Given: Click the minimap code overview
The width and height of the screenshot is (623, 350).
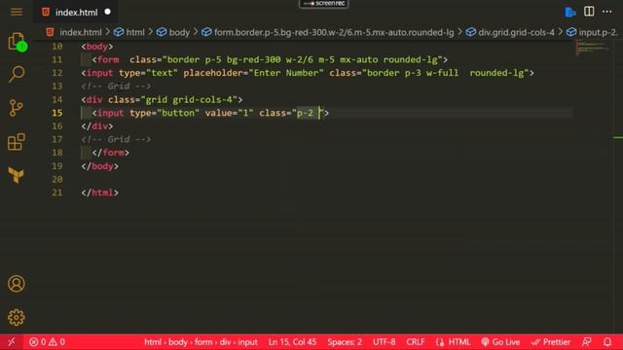Looking at the screenshot, I should [x=592, y=48].
